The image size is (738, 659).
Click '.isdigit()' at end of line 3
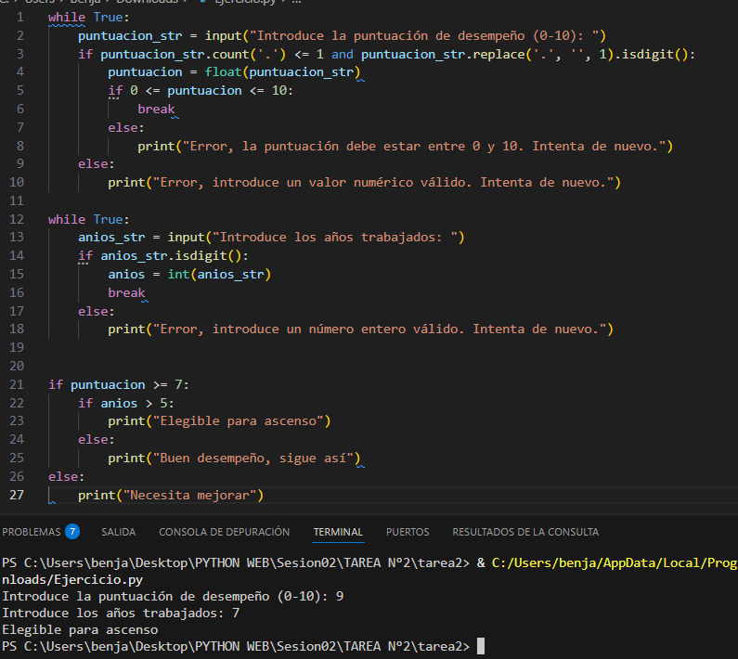(x=654, y=54)
